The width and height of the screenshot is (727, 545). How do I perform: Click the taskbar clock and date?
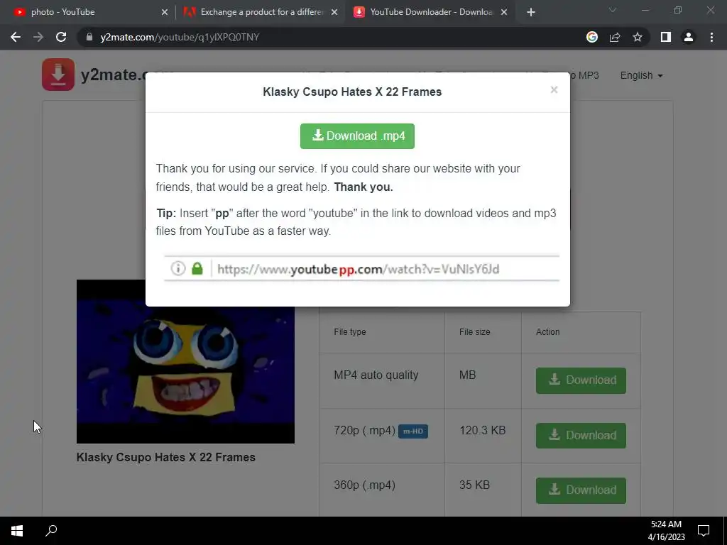coord(666,531)
